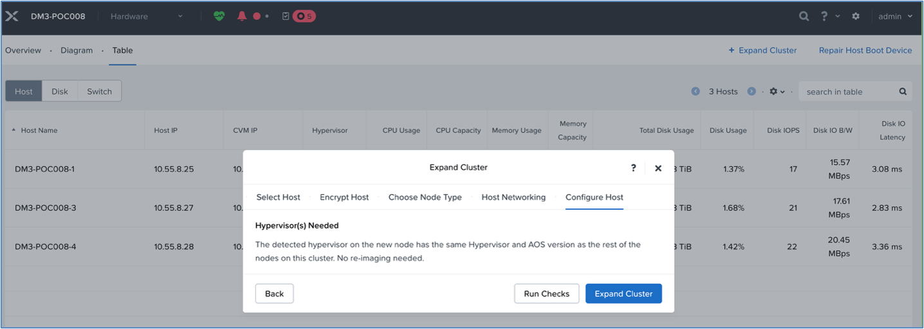Switch to the Diagram view tab
924x329 pixels.
coord(77,50)
